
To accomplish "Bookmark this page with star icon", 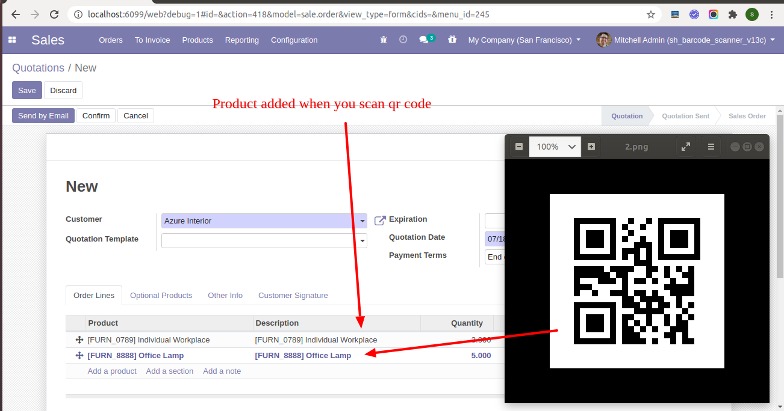I will click(651, 14).
